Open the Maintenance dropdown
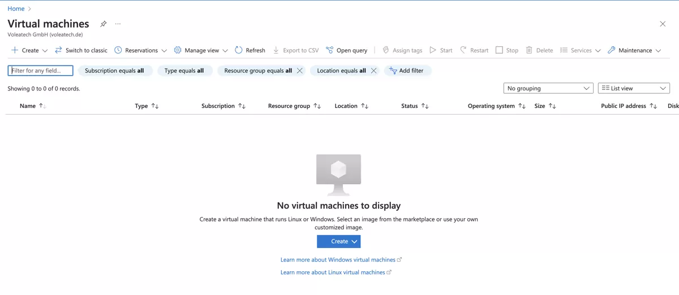This screenshot has width=679, height=295. [634, 50]
